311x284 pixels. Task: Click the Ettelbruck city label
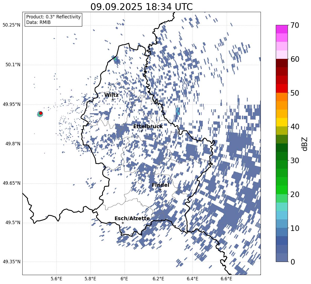point(148,127)
